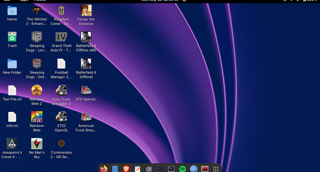
Task: Open dock terminal icon beside Spotify
Action: [x=171, y=169]
